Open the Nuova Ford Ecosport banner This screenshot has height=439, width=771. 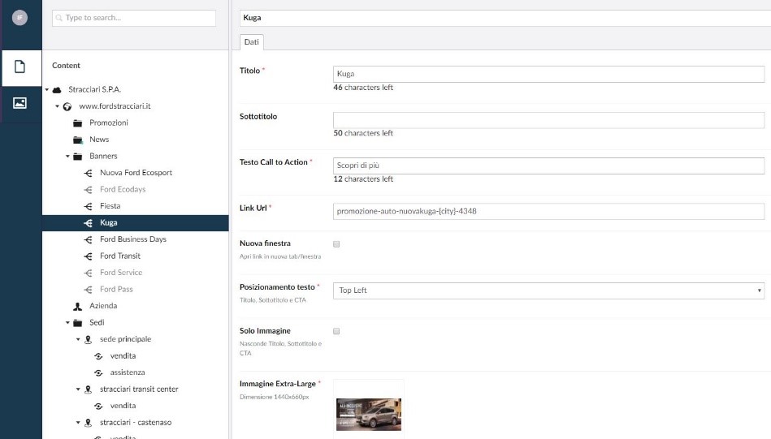(x=136, y=173)
